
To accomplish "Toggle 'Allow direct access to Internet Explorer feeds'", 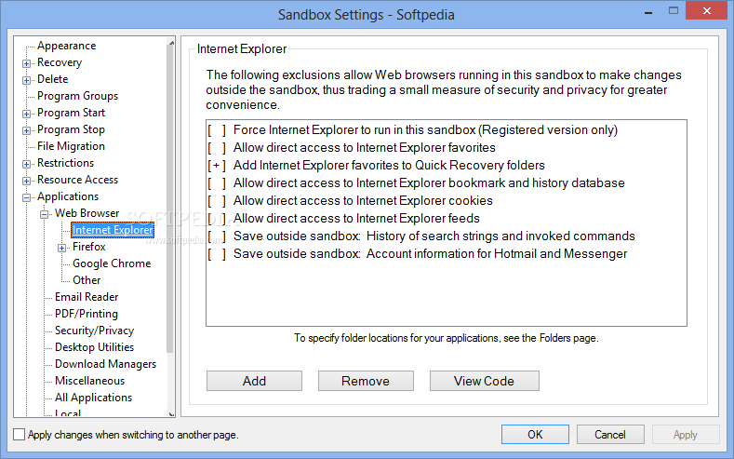I will 217,218.
